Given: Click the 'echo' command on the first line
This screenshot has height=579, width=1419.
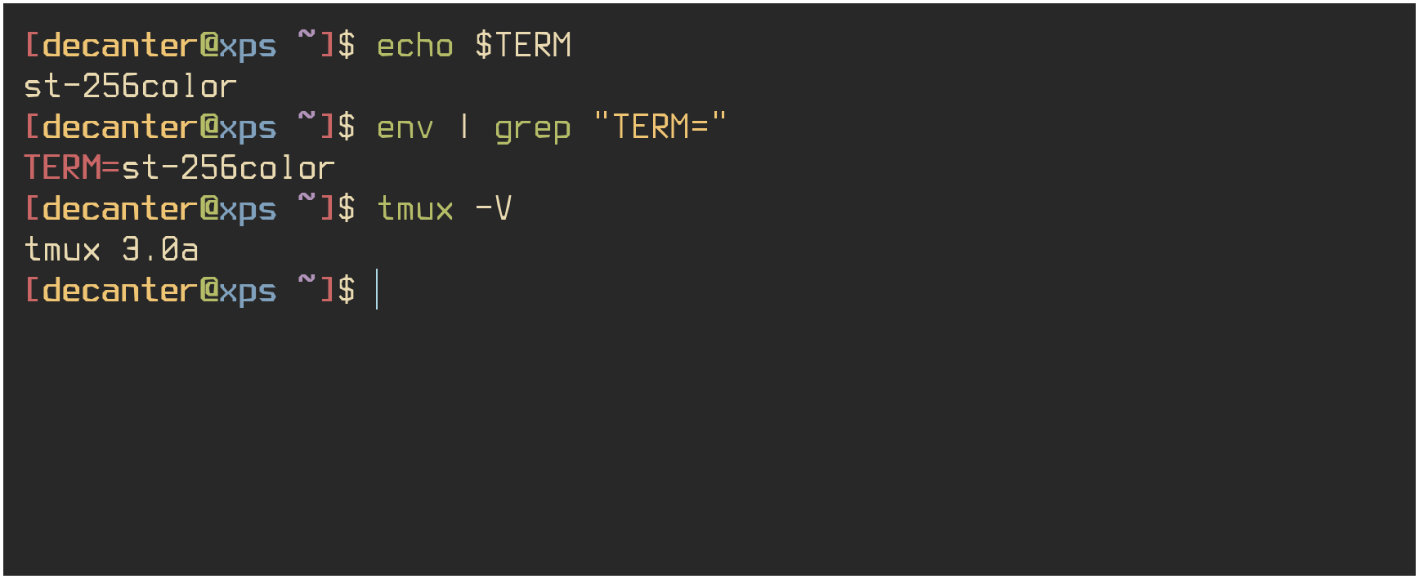Looking at the screenshot, I should point(415,46).
